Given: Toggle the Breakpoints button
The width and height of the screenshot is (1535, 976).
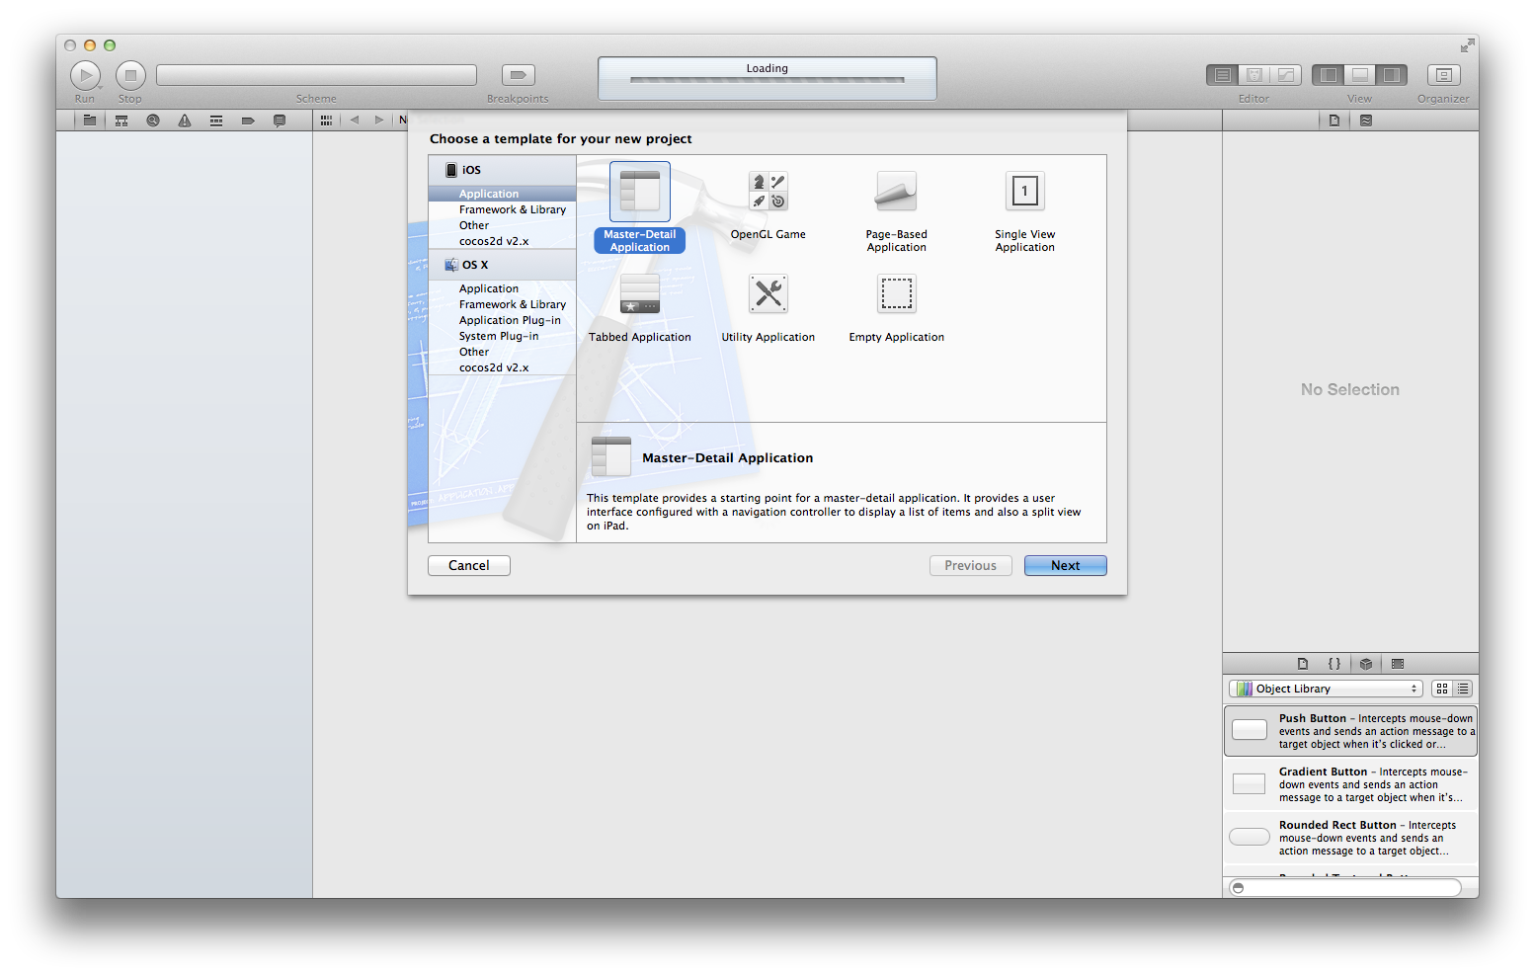Looking at the screenshot, I should 518,75.
